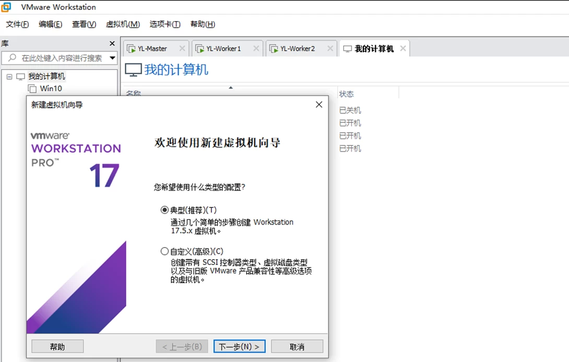
Task: Open the 文件(F) menu
Action: [17, 25]
